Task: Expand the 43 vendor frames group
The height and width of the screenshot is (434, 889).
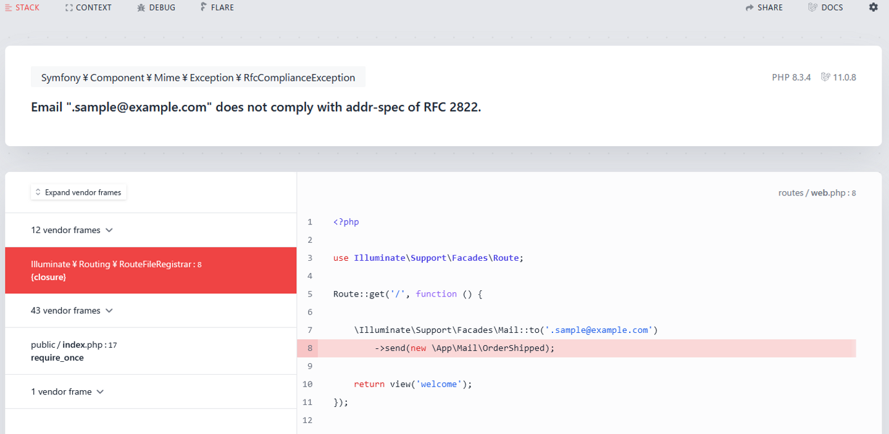Action: pos(72,311)
